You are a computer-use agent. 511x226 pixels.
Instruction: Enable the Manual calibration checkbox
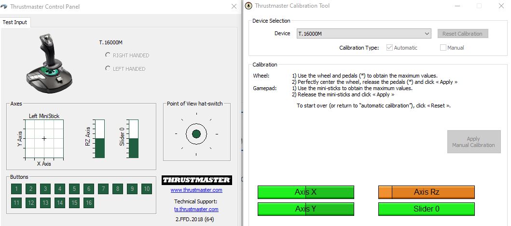click(x=443, y=48)
